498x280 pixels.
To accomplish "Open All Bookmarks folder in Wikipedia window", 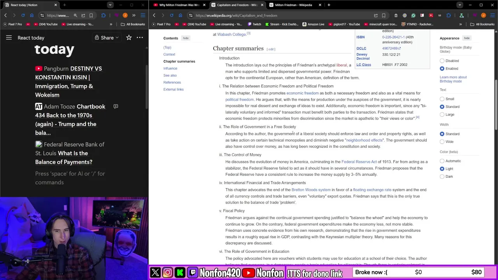I will point(482,24).
